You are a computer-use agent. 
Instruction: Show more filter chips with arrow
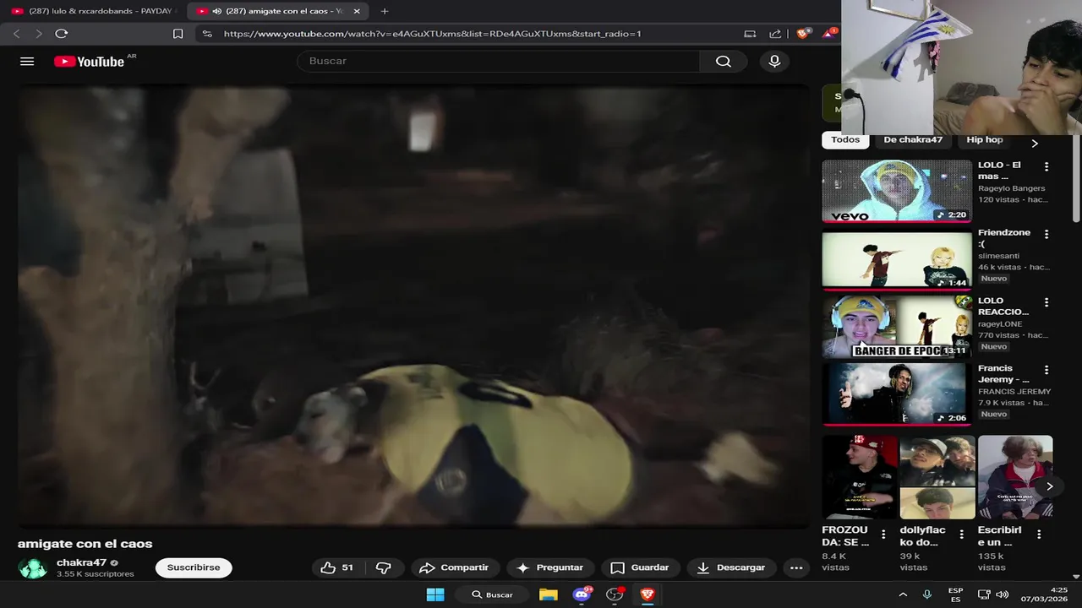coord(1035,143)
